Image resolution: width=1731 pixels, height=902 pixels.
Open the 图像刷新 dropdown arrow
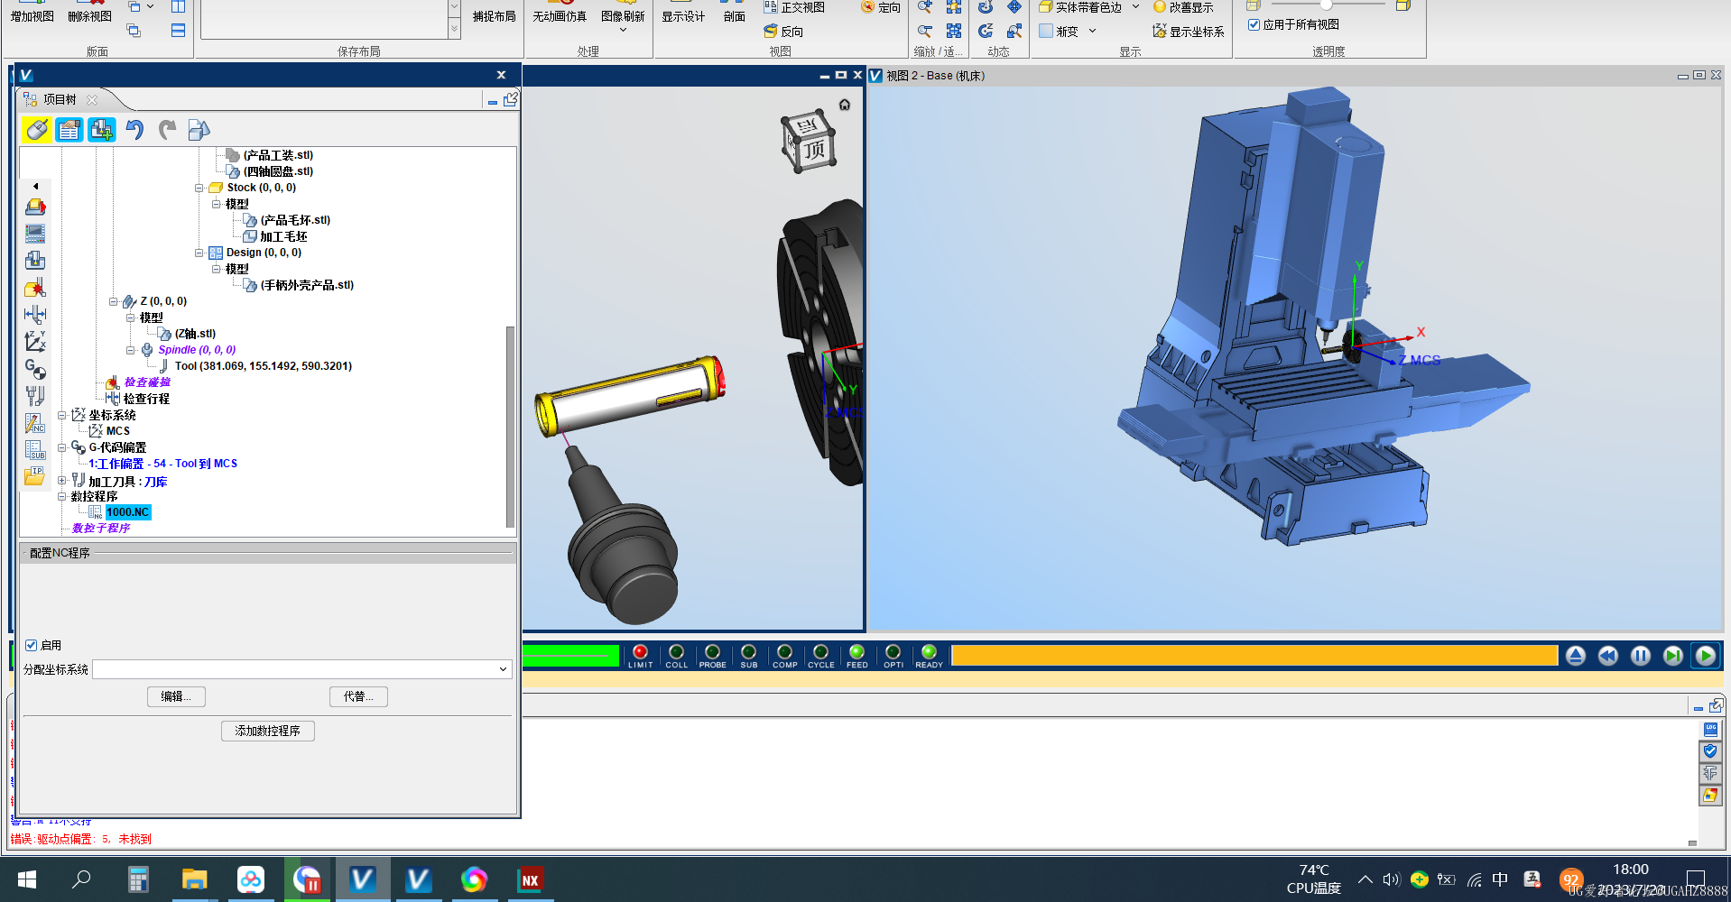tap(623, 31)
